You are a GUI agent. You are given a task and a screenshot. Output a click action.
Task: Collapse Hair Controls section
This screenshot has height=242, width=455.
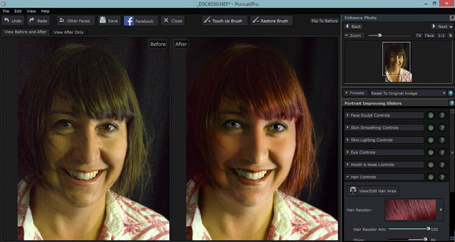tap(385, 177)
